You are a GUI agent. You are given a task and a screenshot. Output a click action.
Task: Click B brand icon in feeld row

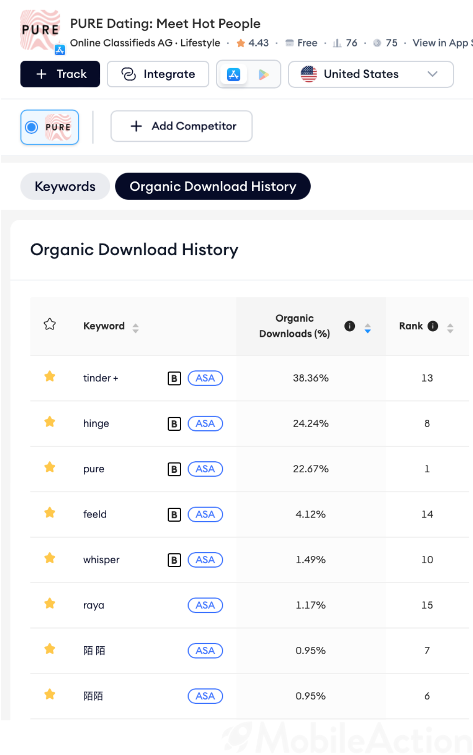(174, 515)
